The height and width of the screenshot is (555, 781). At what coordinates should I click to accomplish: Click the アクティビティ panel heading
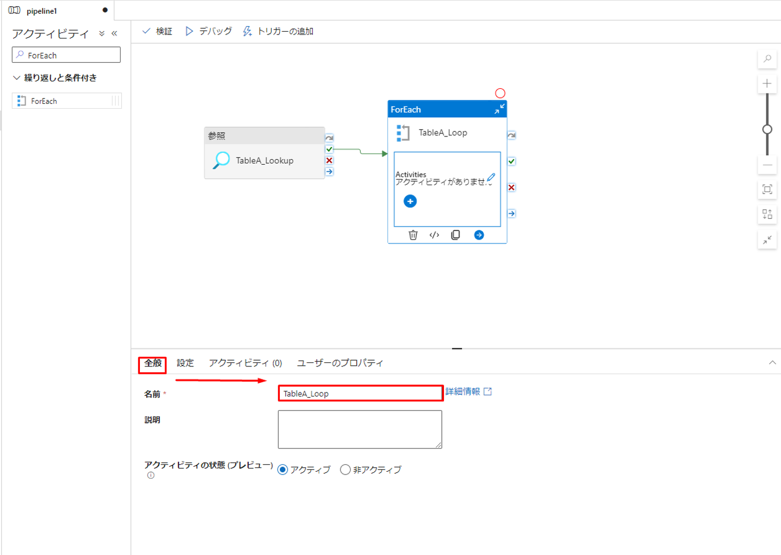pyautogui.click(x=50, y=34)
